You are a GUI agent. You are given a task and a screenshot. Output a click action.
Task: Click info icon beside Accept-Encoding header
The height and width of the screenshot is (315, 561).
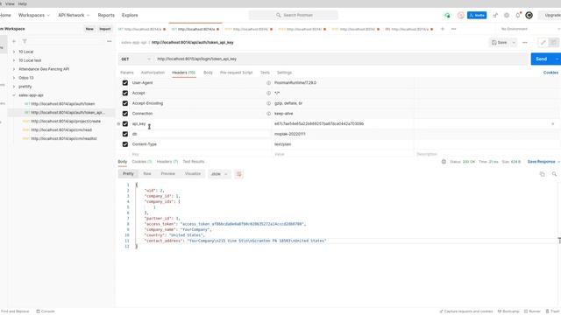pos(268,103)
